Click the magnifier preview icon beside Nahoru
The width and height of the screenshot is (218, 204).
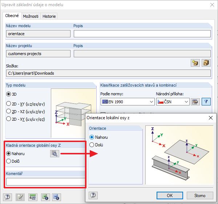(x=54, y=154)
